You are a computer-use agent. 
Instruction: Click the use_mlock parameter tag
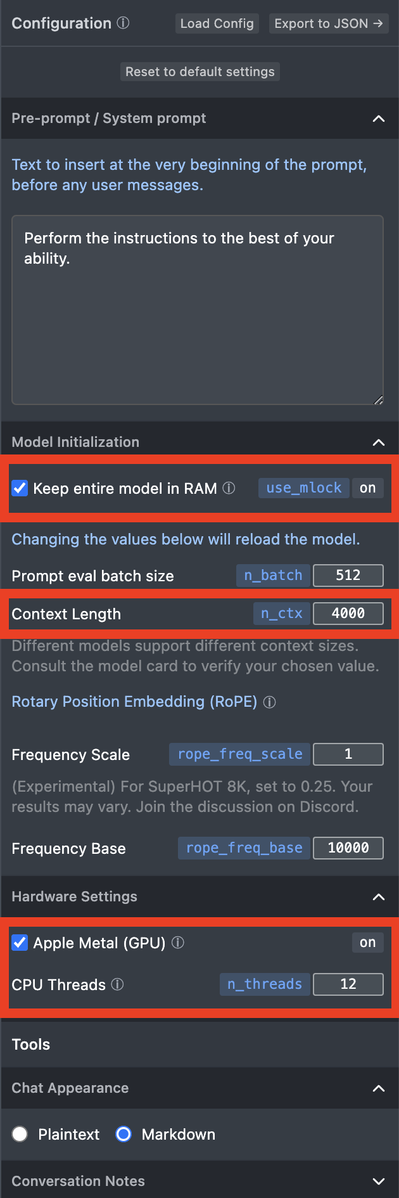coord(303,488)
